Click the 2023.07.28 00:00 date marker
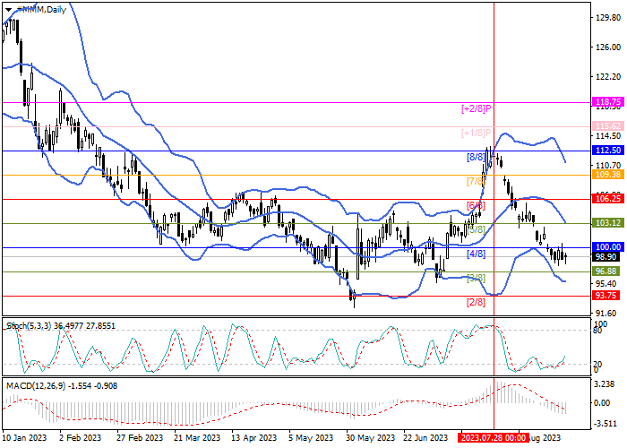 pos(494,437)
